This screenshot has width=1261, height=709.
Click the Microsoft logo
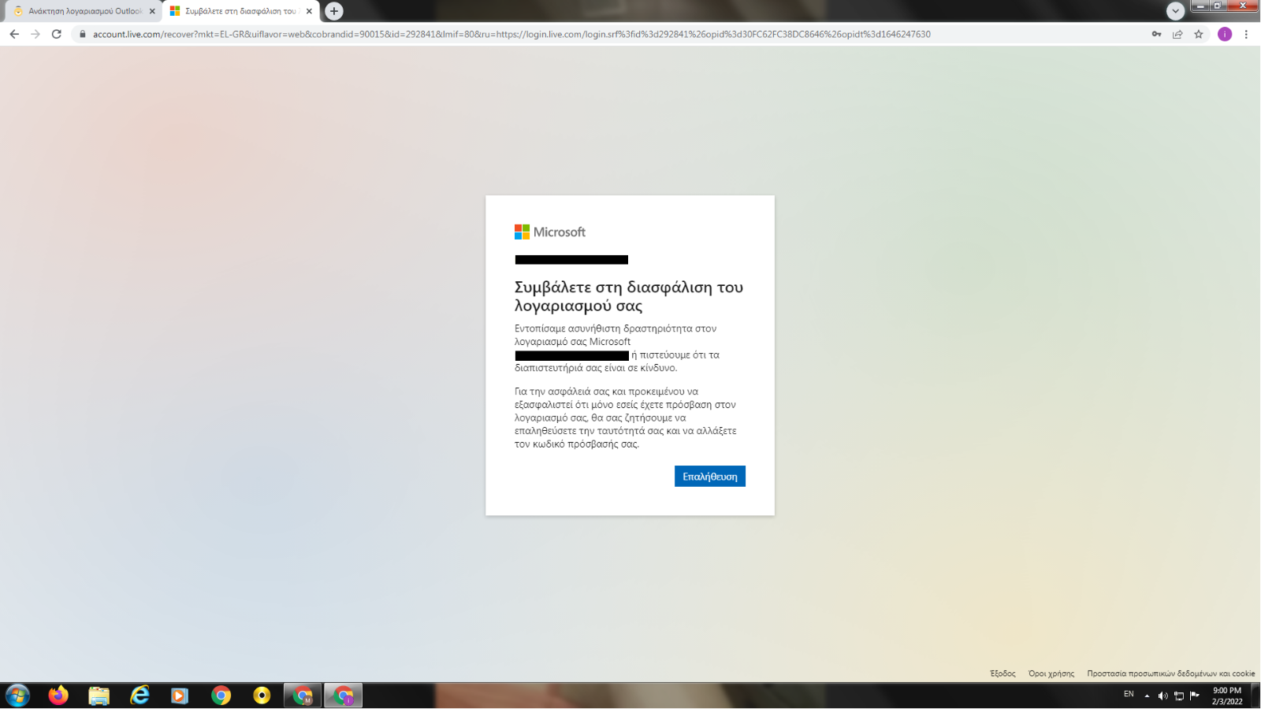[550, 232]
